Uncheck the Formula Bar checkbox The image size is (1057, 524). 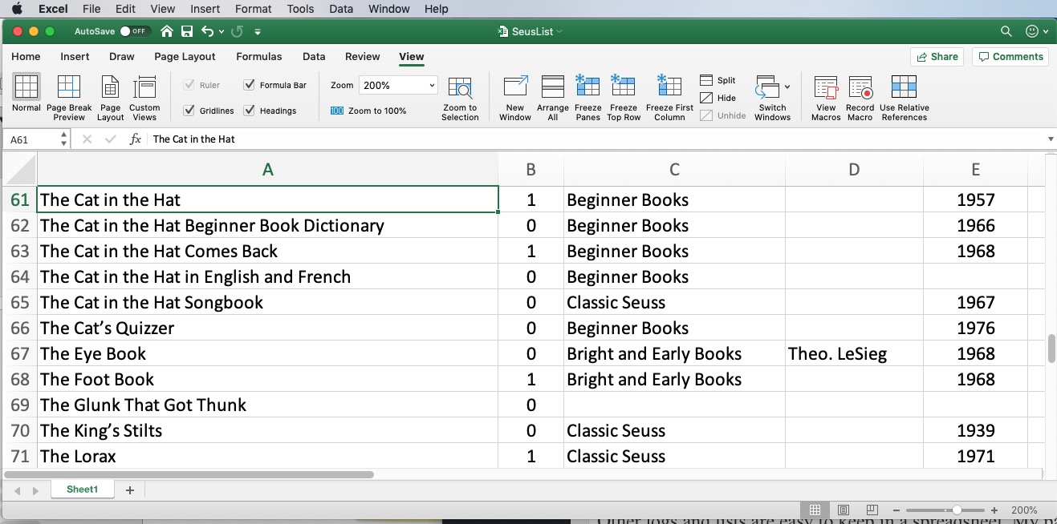click(250, 85)
